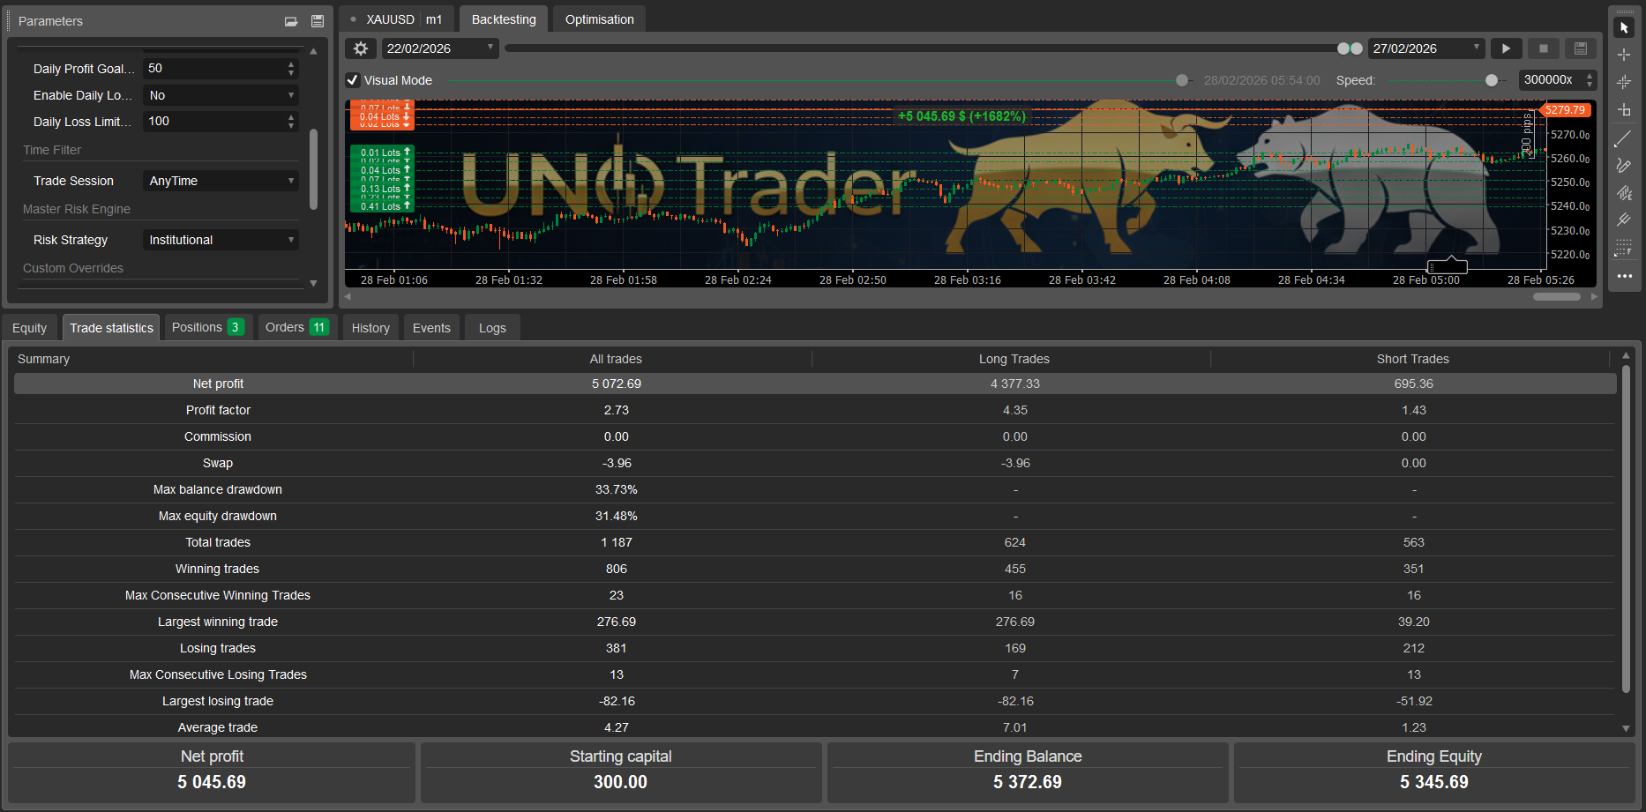Open the load parameters folder icon

point(290,20)
